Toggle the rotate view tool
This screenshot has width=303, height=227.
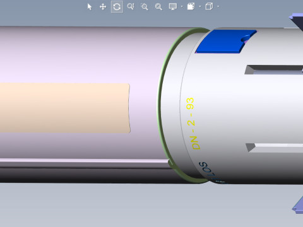[117, 7]
